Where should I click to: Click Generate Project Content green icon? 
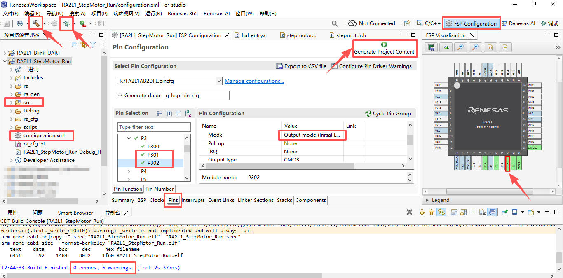click(x=384, y=44)
